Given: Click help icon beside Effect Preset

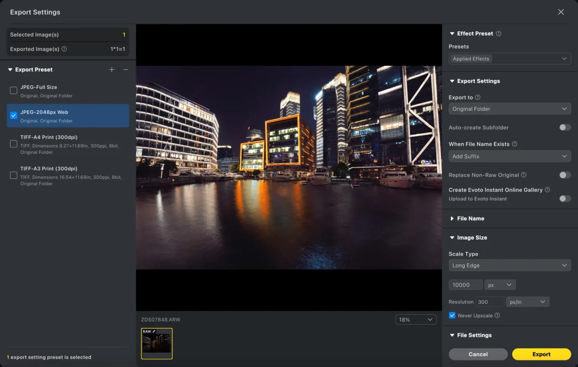Looking at the screenshot, I should 499,34.
